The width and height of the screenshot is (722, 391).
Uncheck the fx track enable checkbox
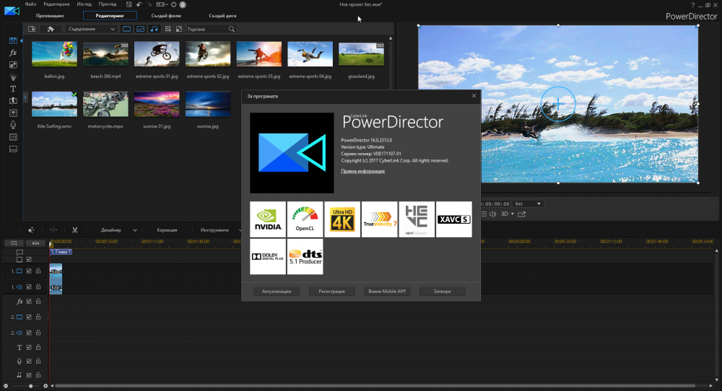point(29,302)
